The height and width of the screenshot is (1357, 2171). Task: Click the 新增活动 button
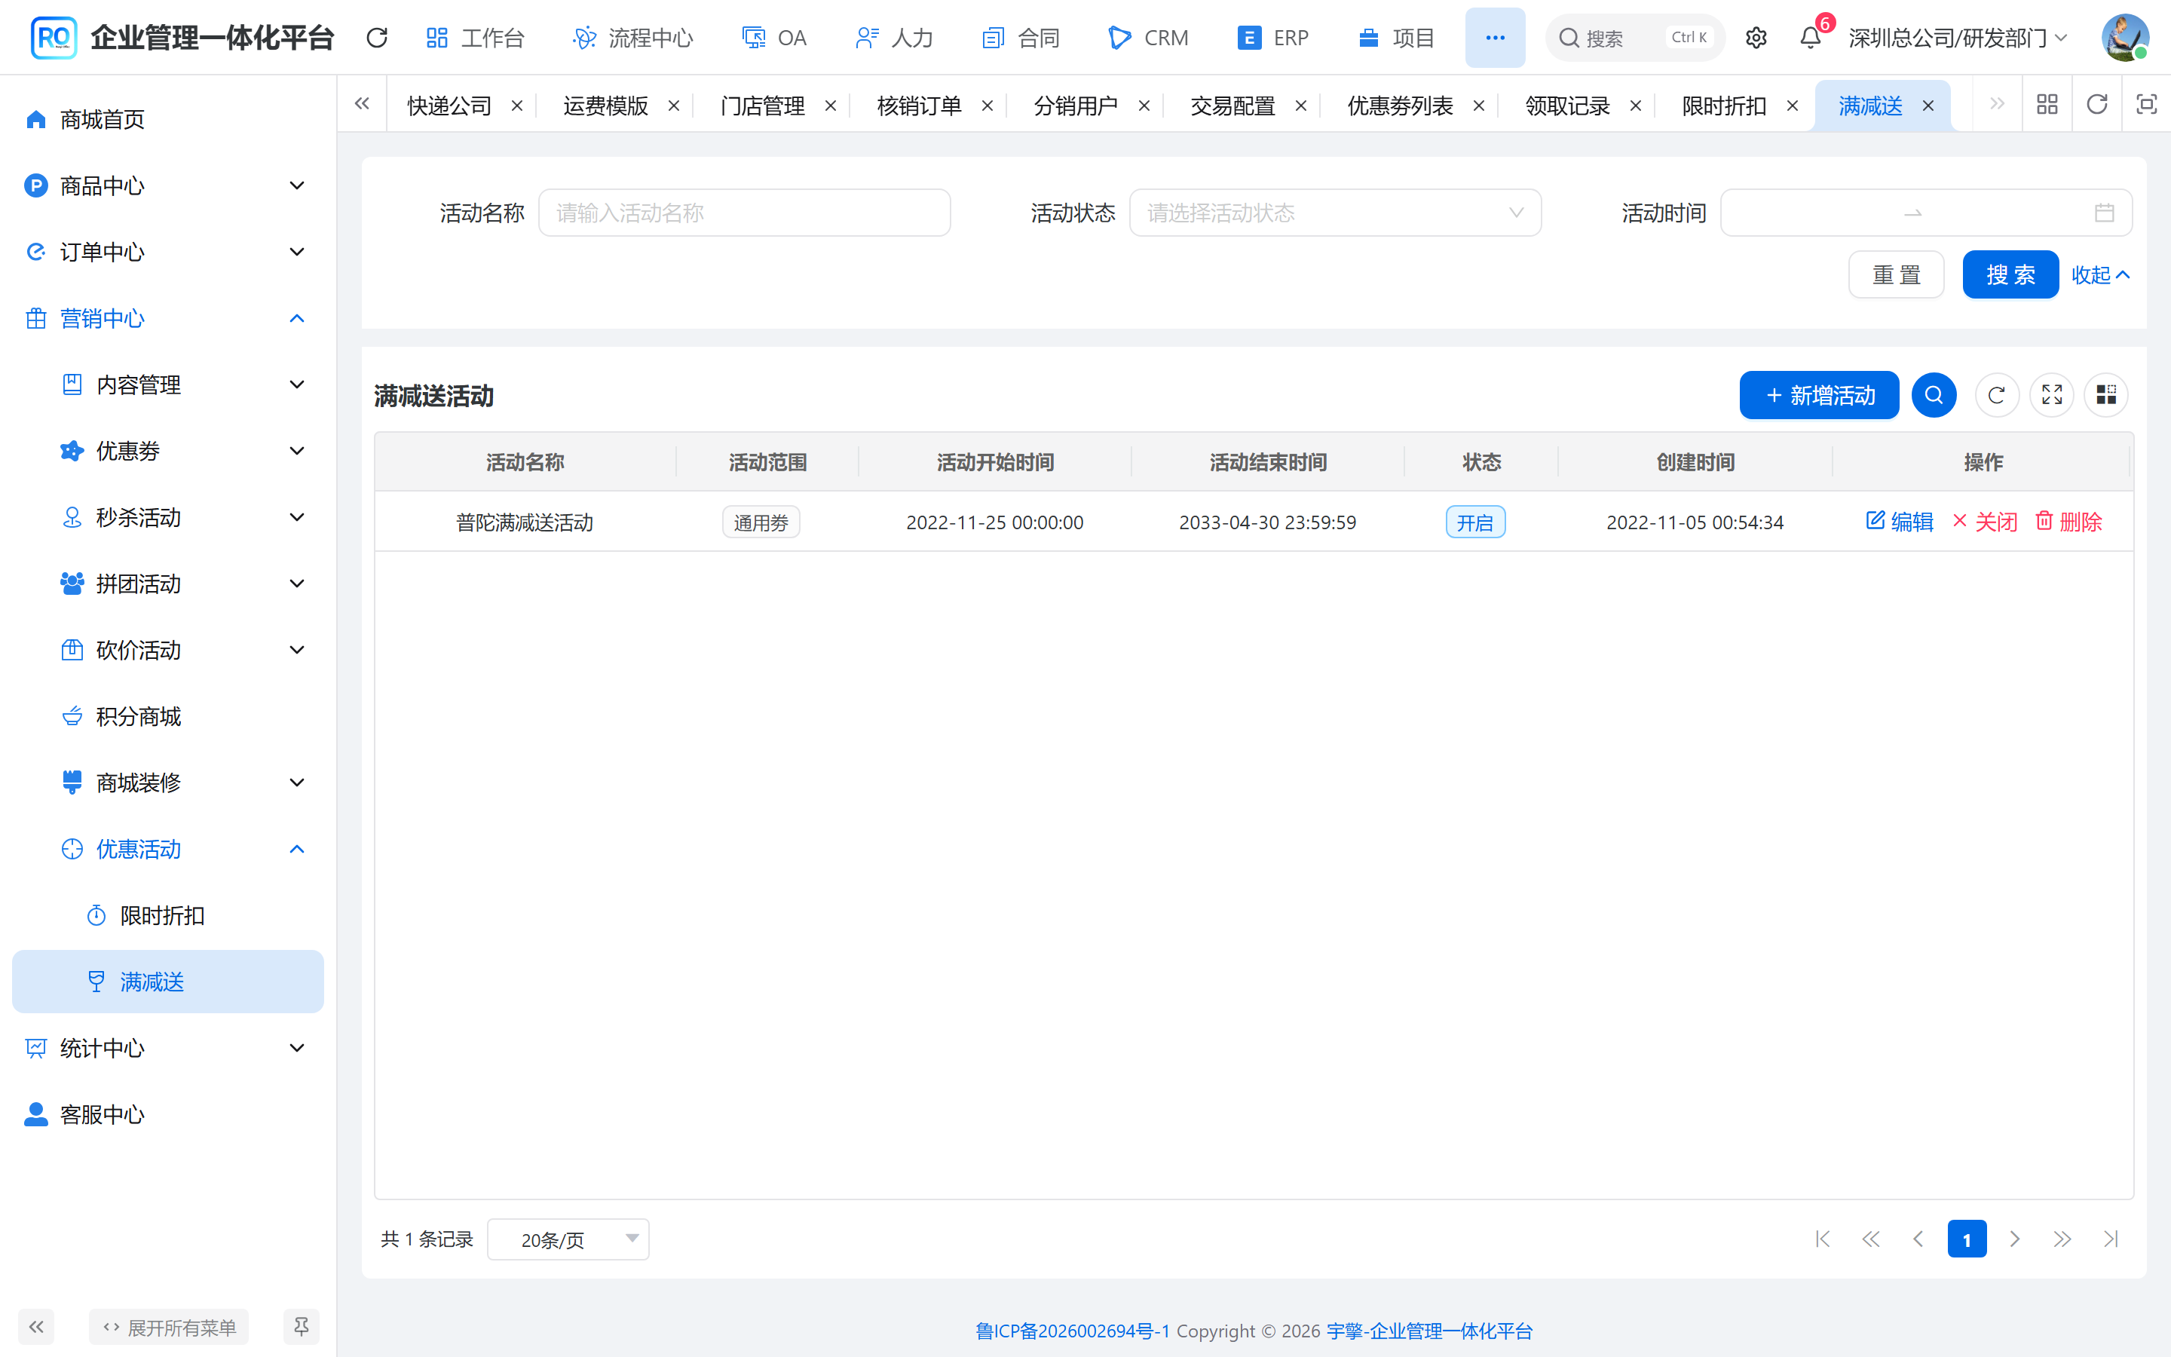(1818, 395)
